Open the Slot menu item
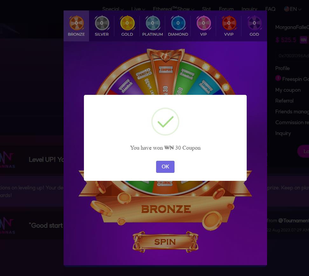Image resolution: width=309 pixels, height=276 pixels. point(206,9)
